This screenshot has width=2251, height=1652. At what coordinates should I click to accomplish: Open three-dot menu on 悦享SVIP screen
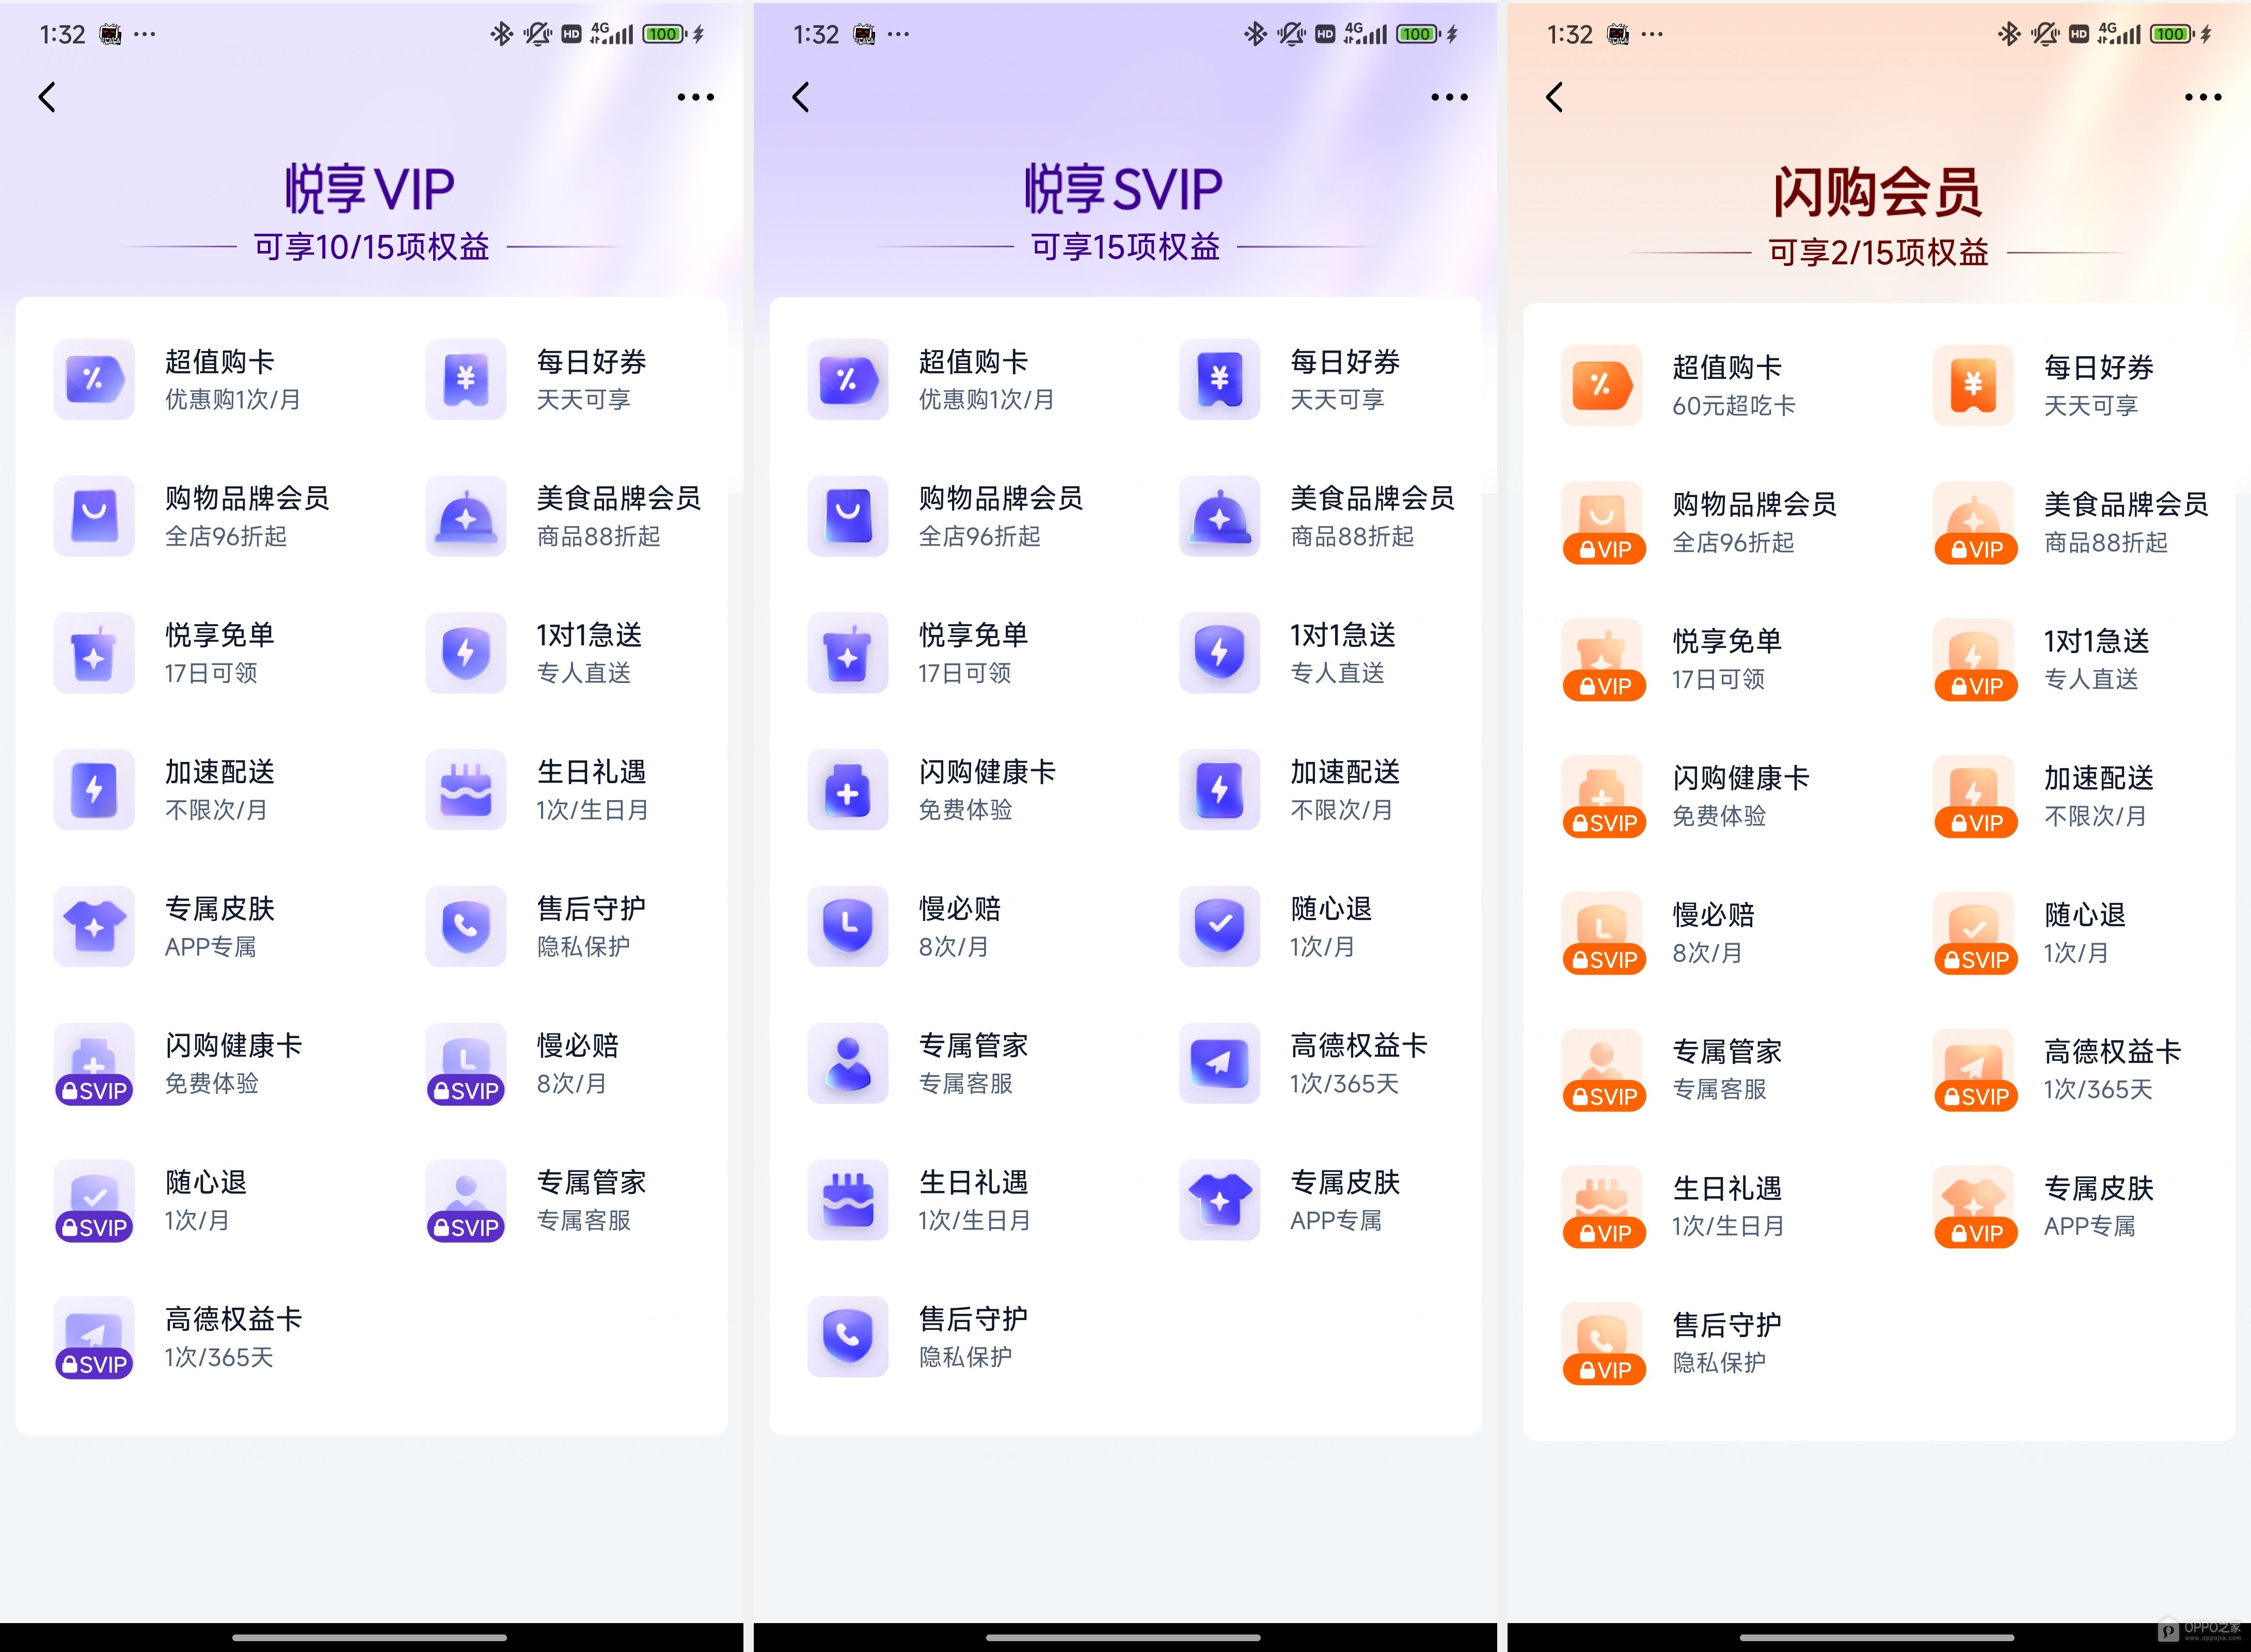point(1449,97)
